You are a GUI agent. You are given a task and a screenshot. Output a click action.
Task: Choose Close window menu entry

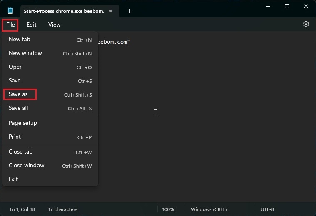point(50,165)
